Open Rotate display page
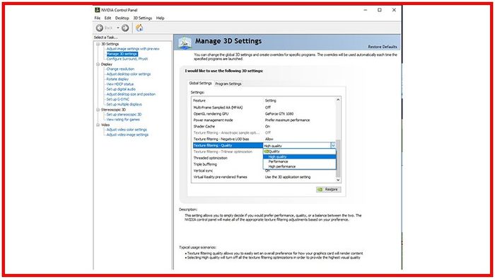Image resolution: width=495 pixels, height=279 pixels. [x=117, y=79]
